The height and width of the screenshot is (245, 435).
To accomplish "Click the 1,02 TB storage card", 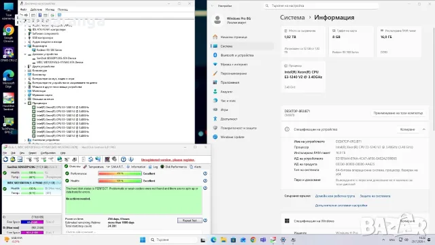I will 303,42.
